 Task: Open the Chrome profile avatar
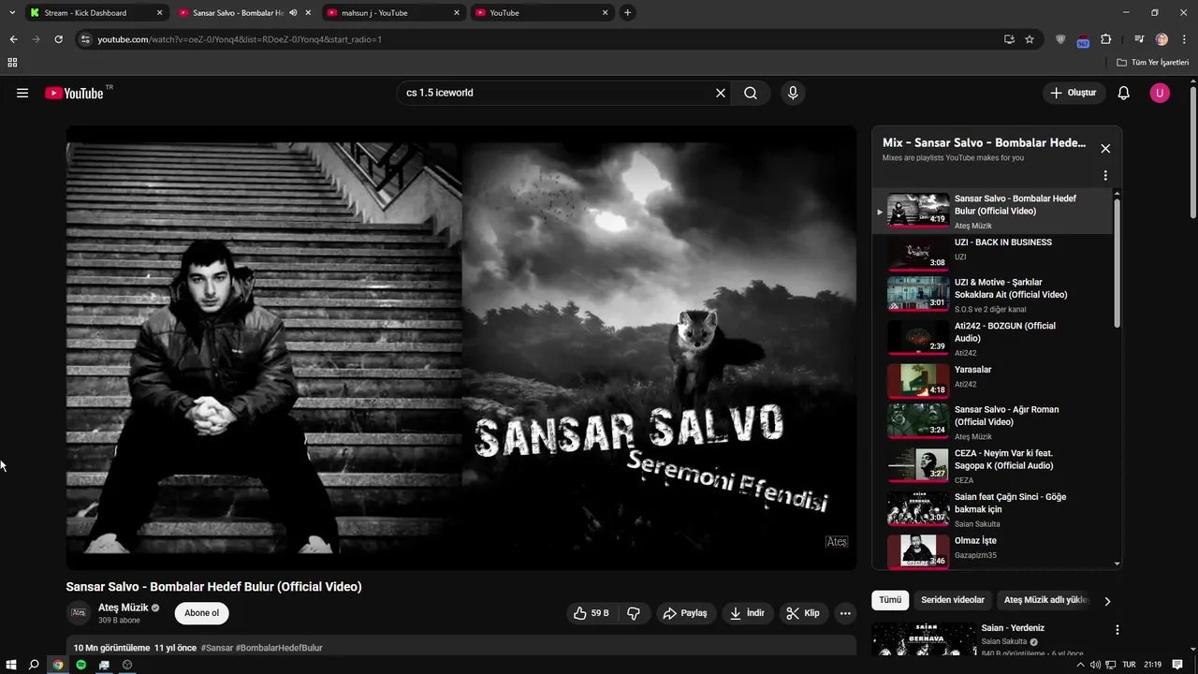(x=1161, y=39)
